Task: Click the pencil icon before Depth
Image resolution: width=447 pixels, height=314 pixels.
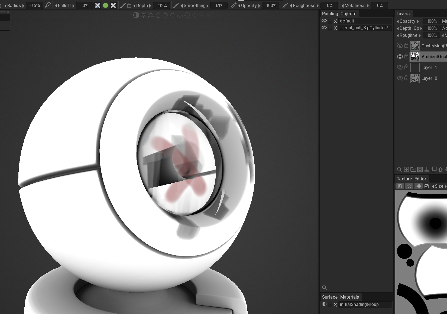Action: pyautogui.click(x=123, y=5)
